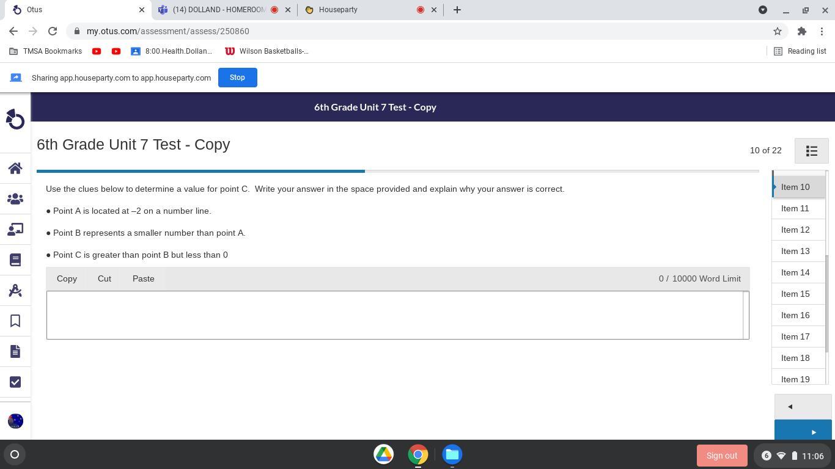The height and width of the screenshot is (469, 835).
Task: Open the checkmark assessments sidebar icon
Action: (15, 382)
